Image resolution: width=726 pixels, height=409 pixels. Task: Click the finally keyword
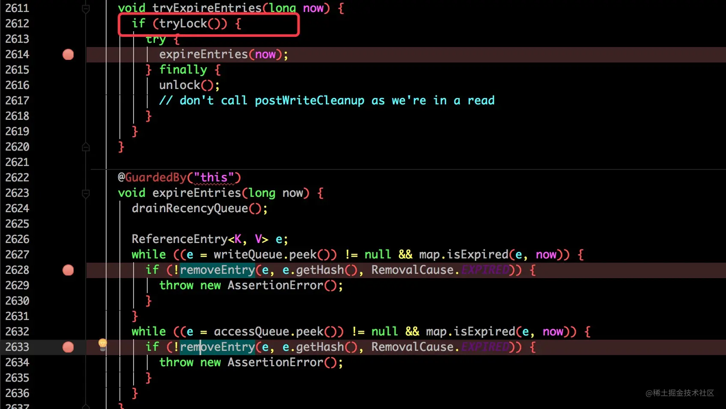tap(183, 70)
